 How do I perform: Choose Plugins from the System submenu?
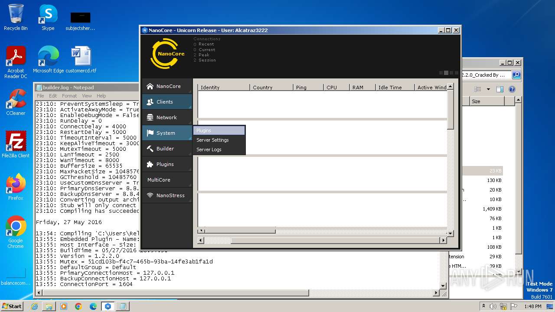click(x=219, y=130)
